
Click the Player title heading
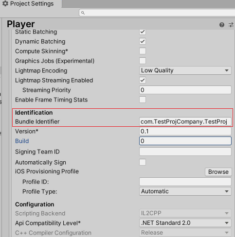pos(20,24)
